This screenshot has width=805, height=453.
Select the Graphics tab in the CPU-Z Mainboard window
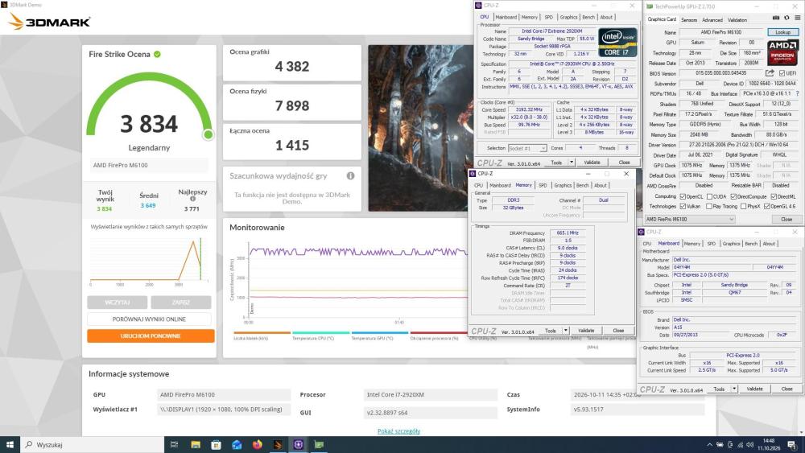click(731, 244)
